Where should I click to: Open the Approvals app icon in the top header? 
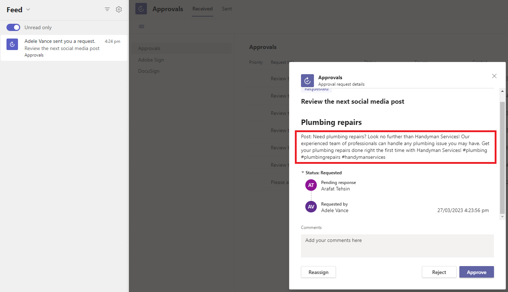(141, 8)
